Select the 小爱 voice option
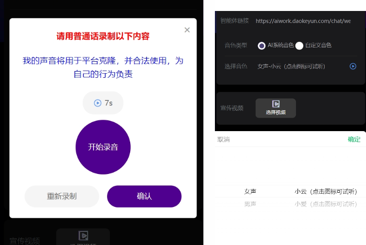 click(x=325, y=204)
